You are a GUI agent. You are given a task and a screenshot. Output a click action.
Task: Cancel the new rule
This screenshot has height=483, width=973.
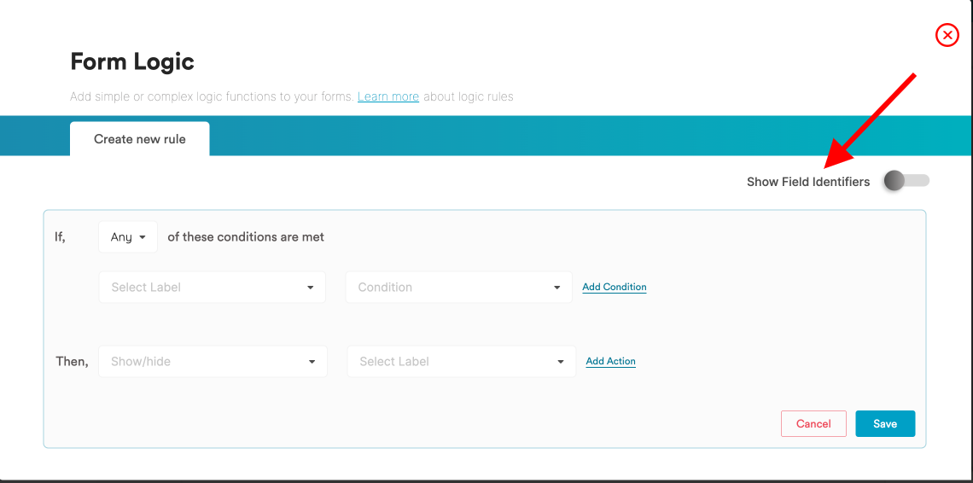point(813,423)
